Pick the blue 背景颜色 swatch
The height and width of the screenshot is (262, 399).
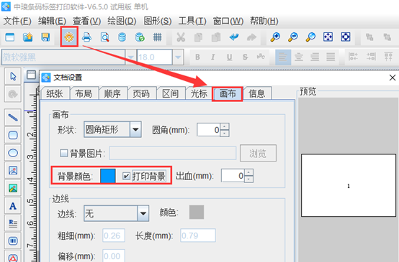click(108, 176)
